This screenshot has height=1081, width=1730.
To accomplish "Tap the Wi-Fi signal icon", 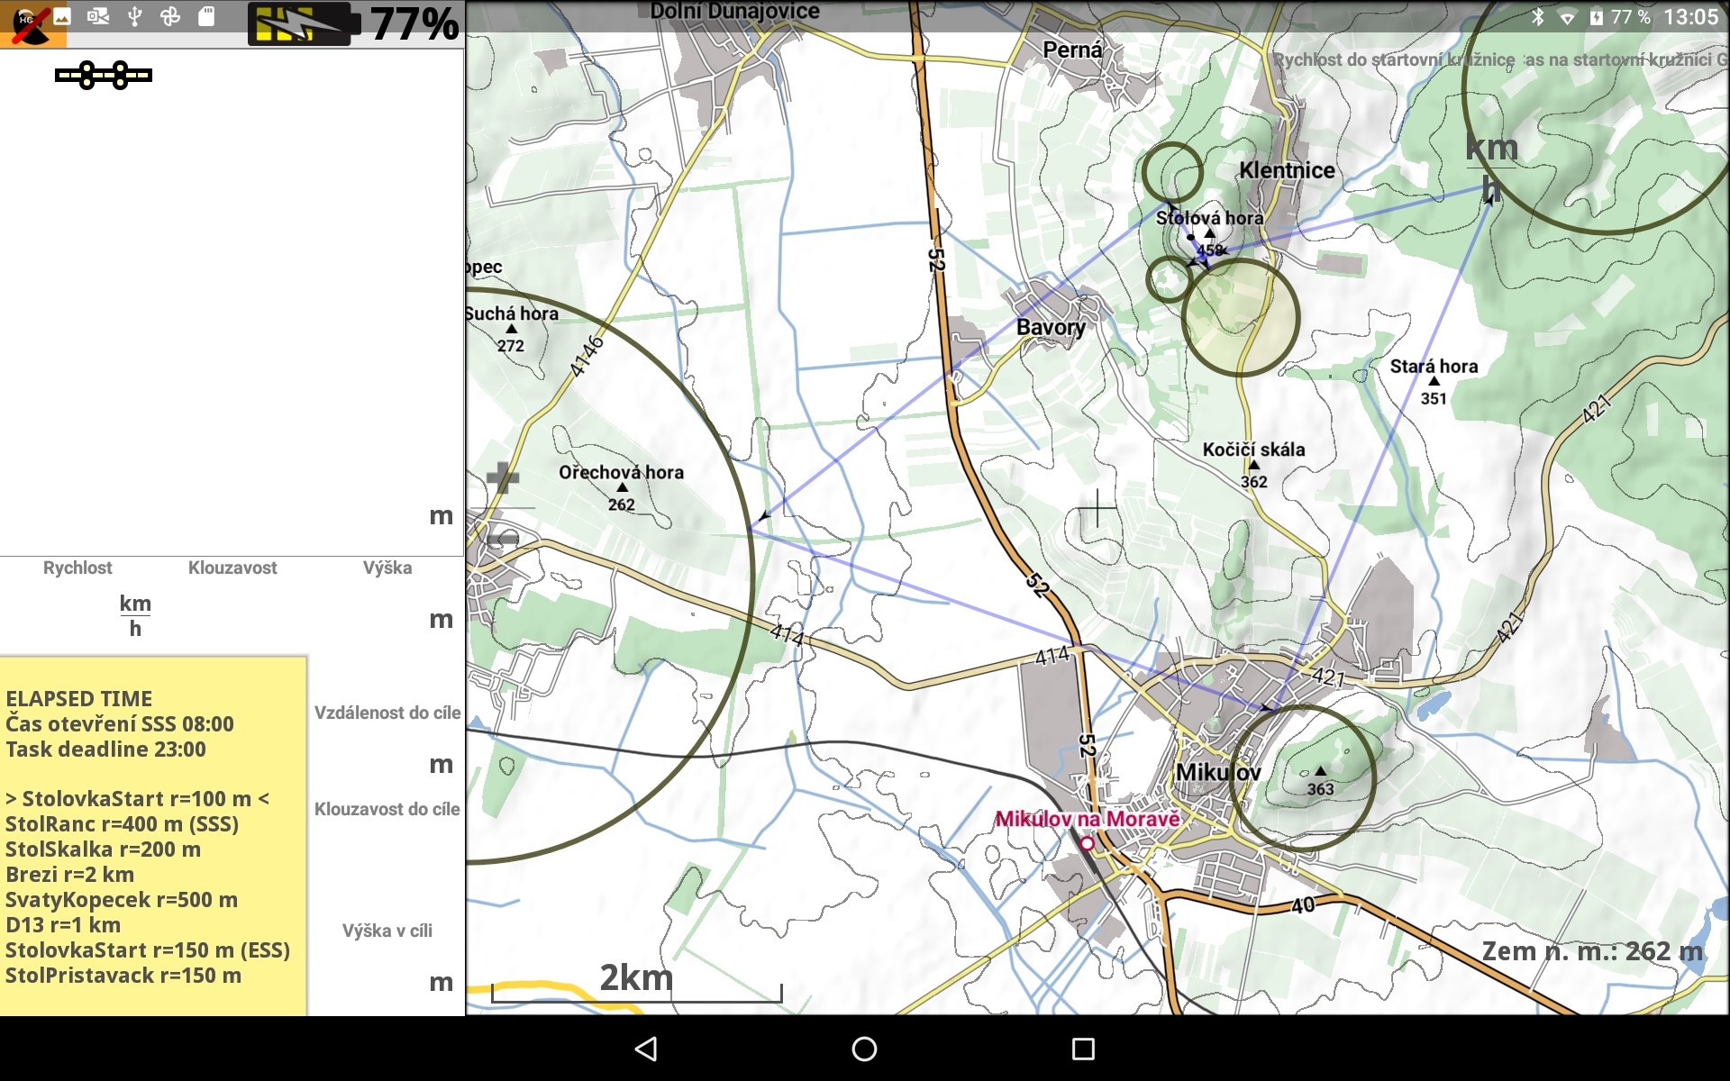I will [1568, 18].
